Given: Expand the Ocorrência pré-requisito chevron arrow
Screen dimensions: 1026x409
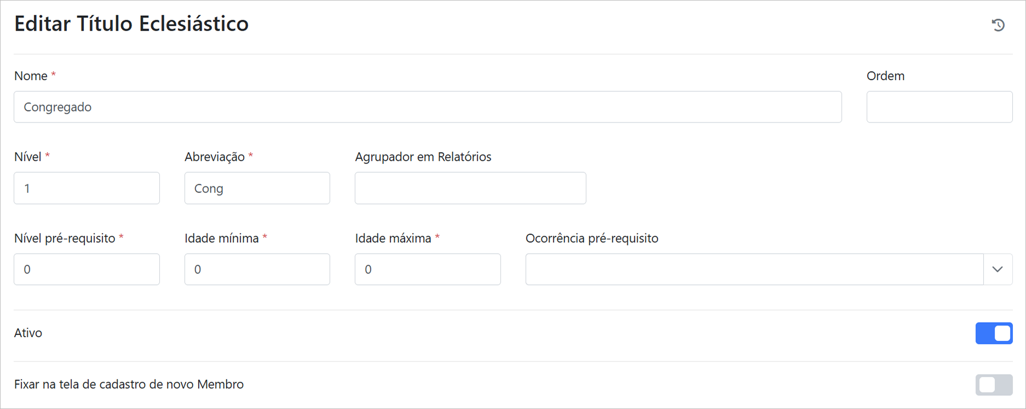Looking at the screenshot, I should click(x=998, y=269).
